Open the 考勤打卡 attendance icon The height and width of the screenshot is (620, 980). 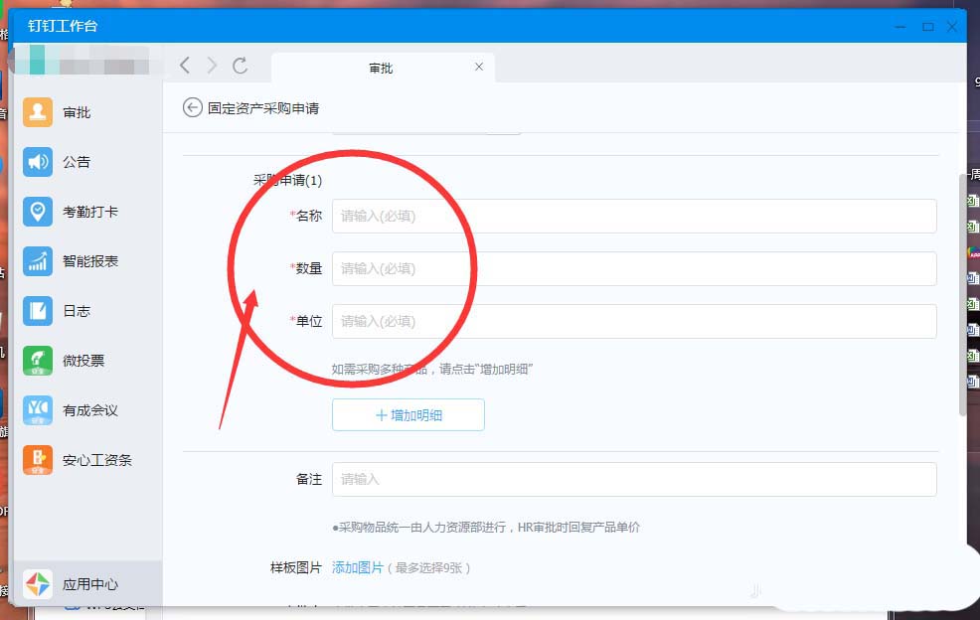point(38,212)
